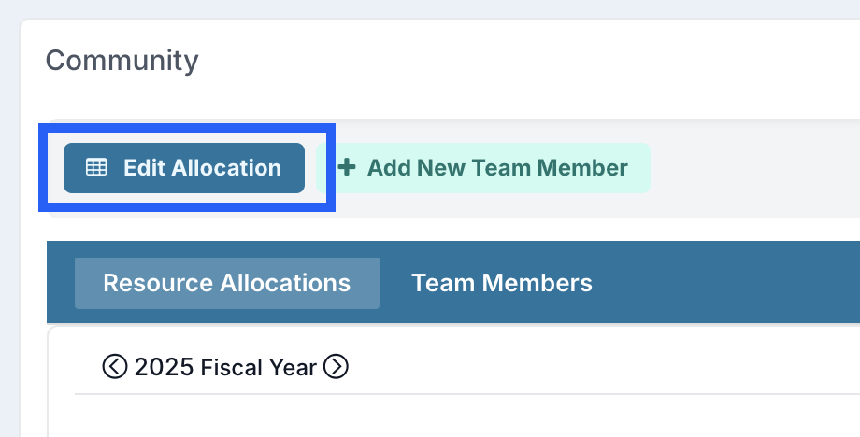Choose the circled chevron right of Fiscal Year
860x437 pixels.
tap(336, 366)
